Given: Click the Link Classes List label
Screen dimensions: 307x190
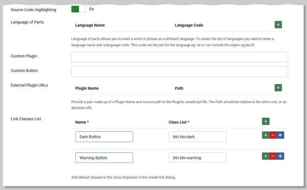Looking at the screenshot, I should coord(26,119).
